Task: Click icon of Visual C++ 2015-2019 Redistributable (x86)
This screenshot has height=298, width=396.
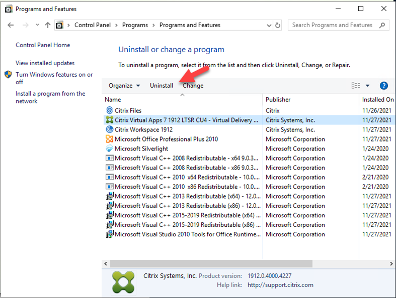Action: [109, 224]
